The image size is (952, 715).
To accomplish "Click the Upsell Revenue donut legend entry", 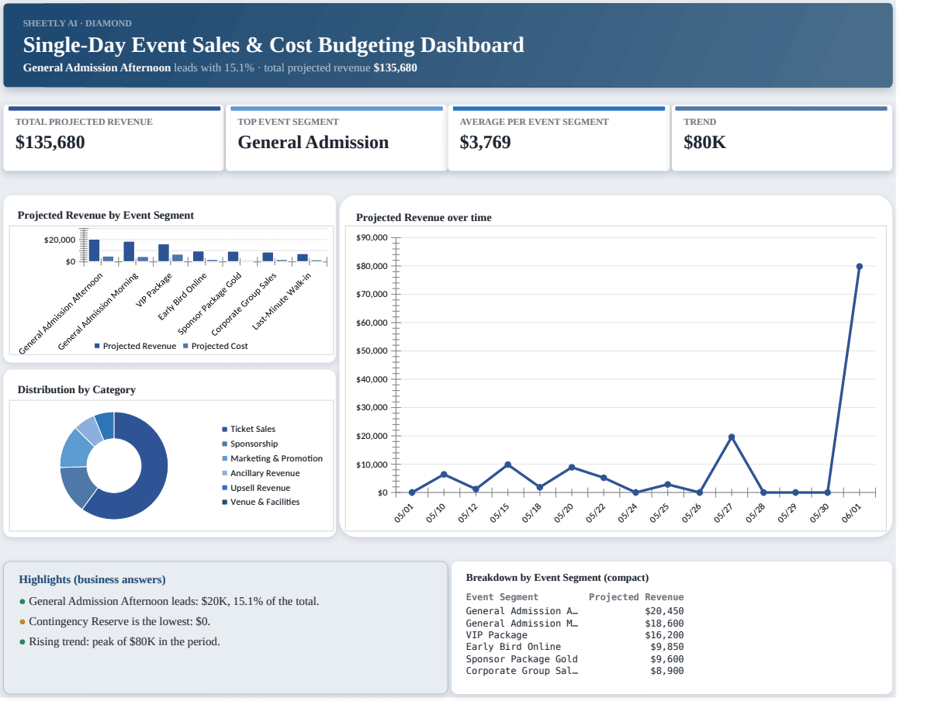I will (x=256, y=488).
